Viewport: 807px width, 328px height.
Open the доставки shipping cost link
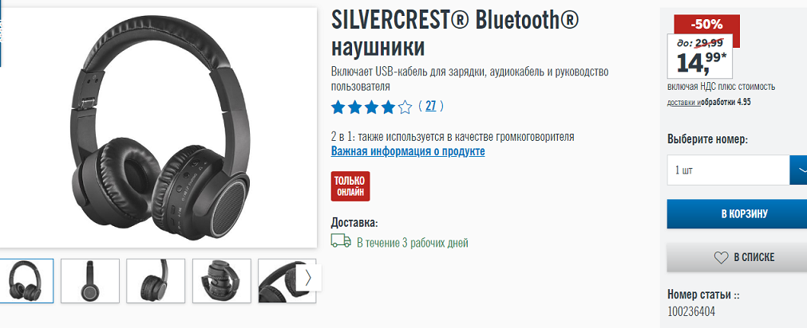(682, 102)
